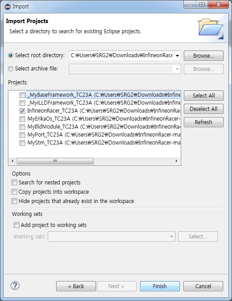
Task: Go back with the < Back button
Action: pyautogui.click(x=76, y=286)
